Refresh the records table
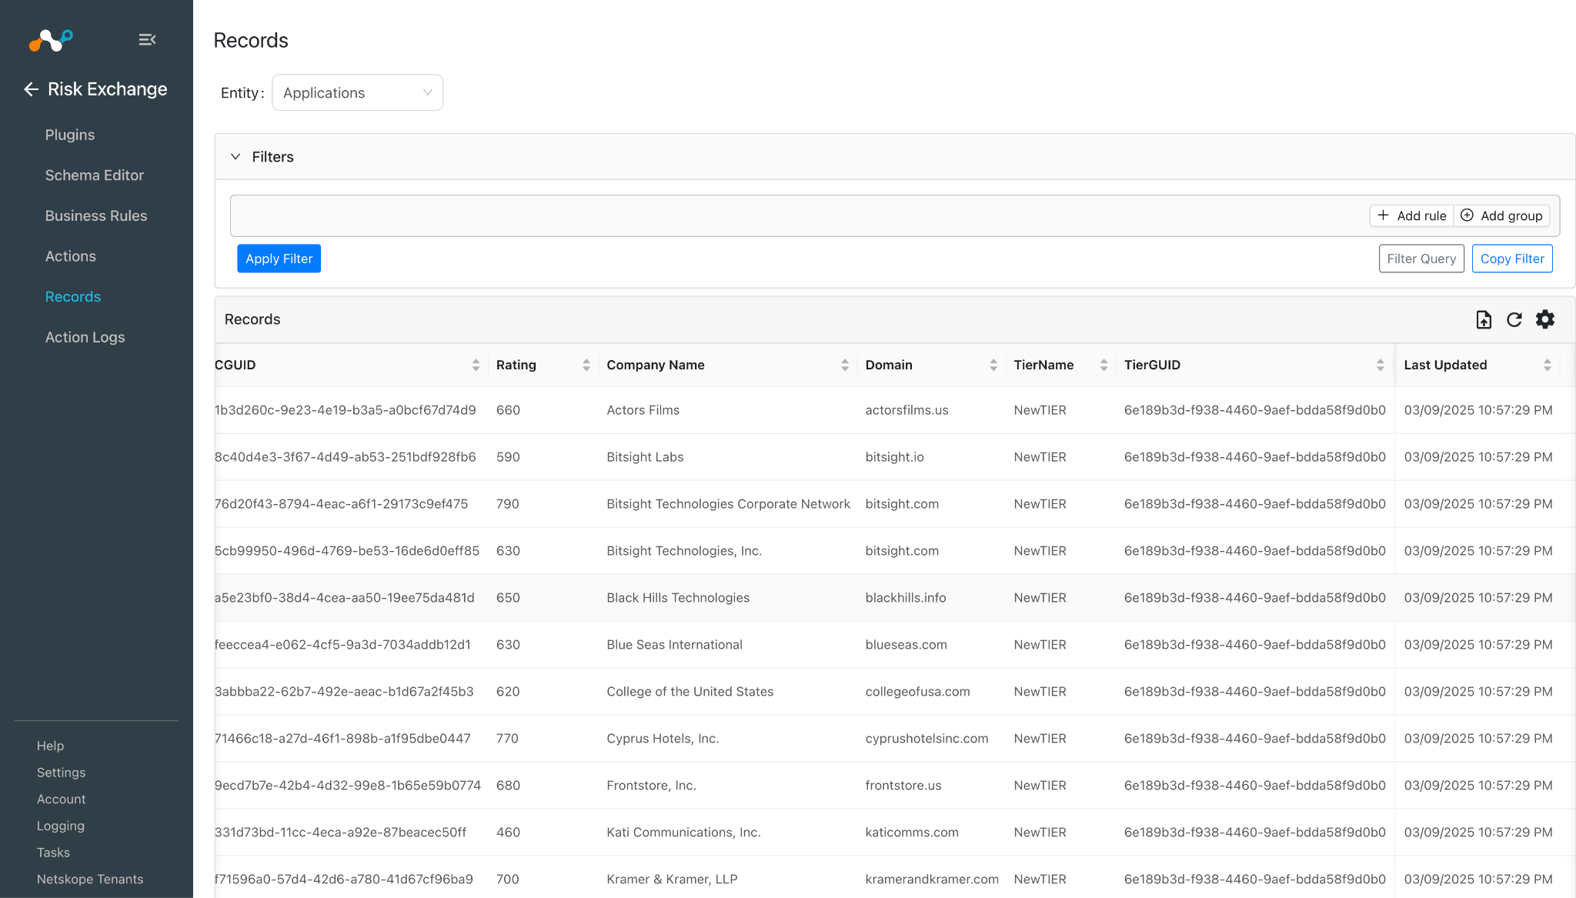This screenshot has height=898, width=1576. 1514,319
